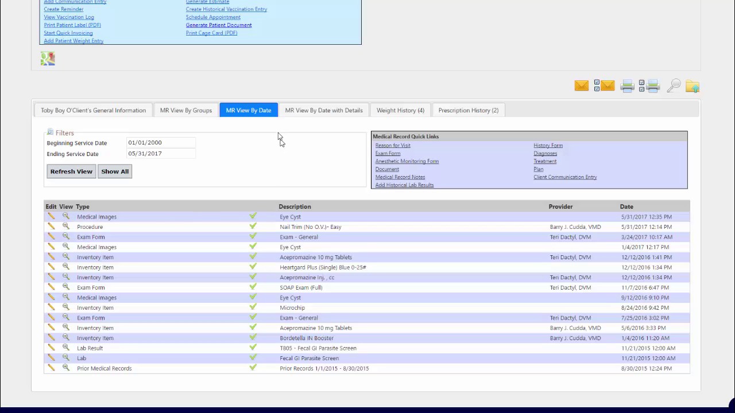Open the View Vaccination Log link

[69, 17]
